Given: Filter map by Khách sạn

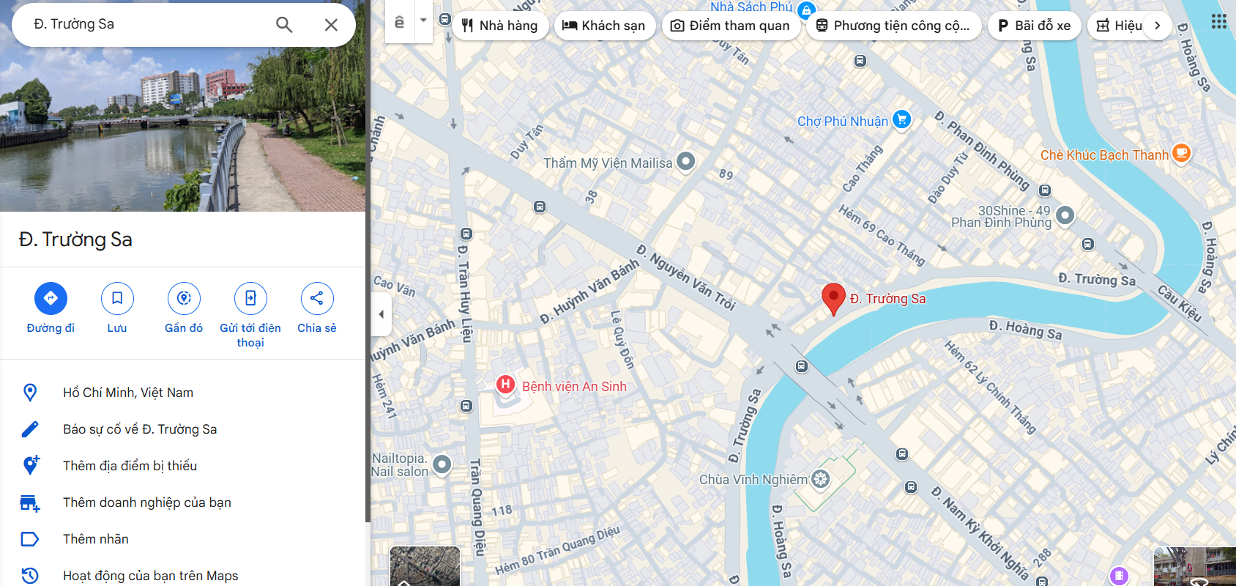Looking at the screenshot, I should [604, 26].
